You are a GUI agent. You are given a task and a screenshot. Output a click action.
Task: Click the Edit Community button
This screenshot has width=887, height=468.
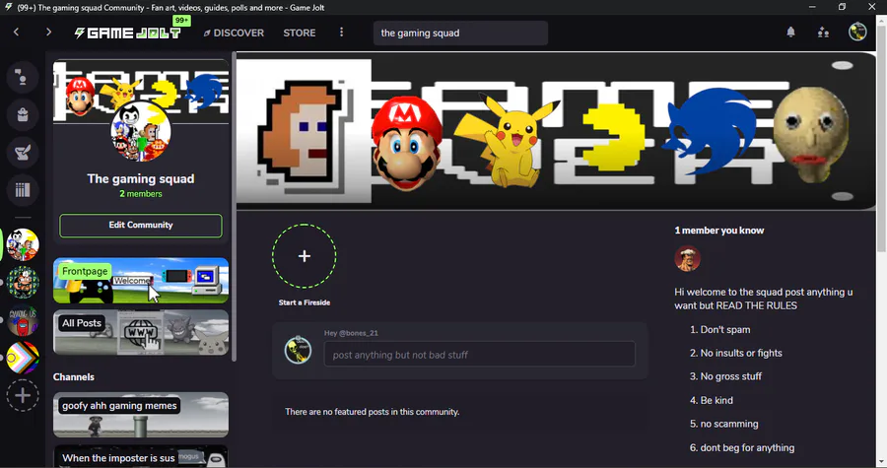click(141, 225)
